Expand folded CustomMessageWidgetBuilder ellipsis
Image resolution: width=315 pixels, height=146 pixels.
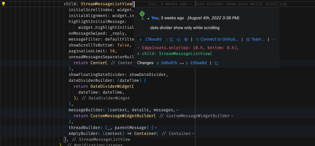(232, 116)
